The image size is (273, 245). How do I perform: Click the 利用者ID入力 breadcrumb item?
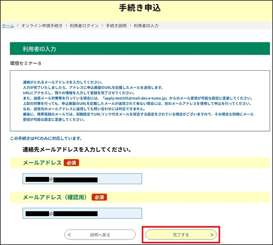pos(146,26)
